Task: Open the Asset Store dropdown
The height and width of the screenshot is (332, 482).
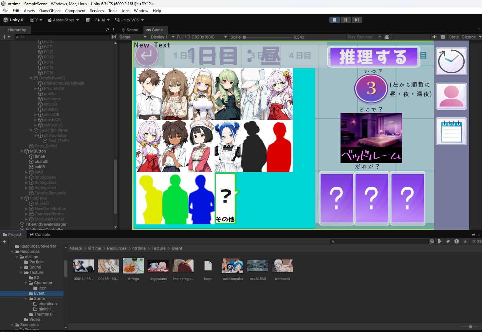Action: click(64, 20)
